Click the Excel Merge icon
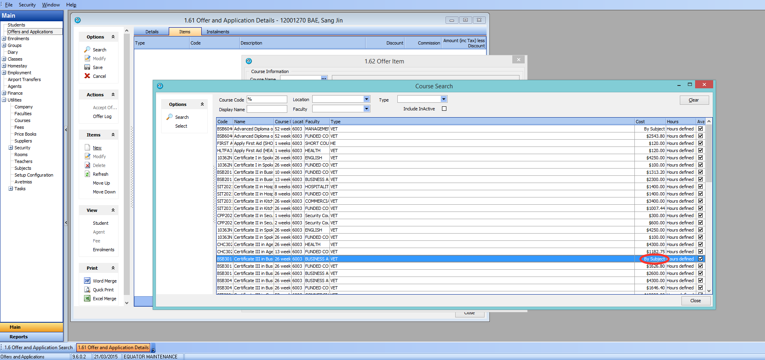 [x=87, y=298]
